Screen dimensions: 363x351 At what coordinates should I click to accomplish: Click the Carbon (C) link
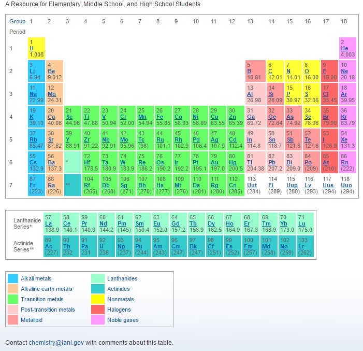[270, 71]
